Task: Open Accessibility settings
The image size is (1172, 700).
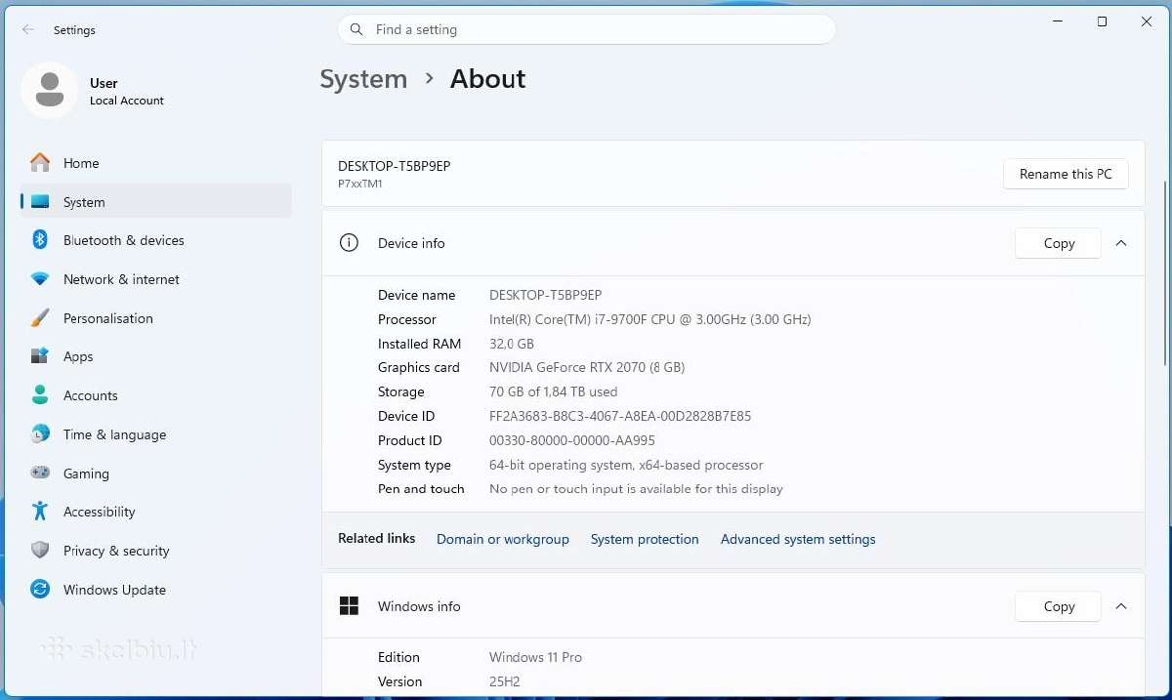Action: [156, 512]
